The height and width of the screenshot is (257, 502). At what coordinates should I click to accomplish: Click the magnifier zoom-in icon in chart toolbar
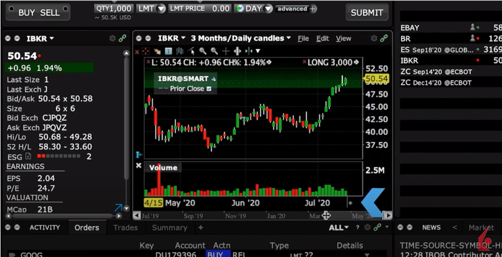203,51
